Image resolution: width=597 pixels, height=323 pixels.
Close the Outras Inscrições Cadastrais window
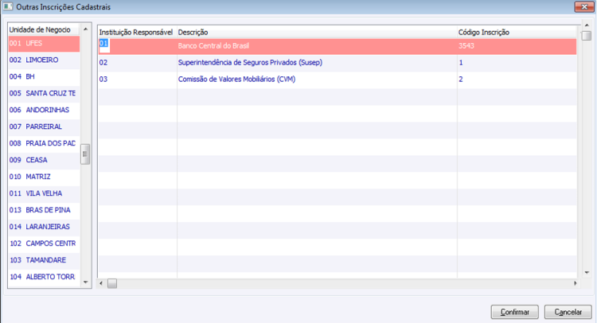(584, 7)
